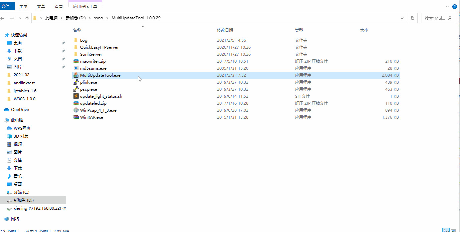This screenshot has height=232, width=460.
Task: Sort by 类型 column header
Action: click(299, 30)
